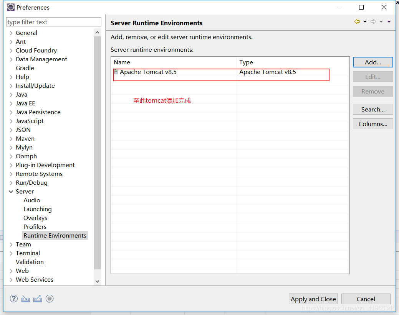The height and width of the screenshot is (315, 399).
Task: Click the tree scrollbar down arrow
Action: [x=97, y=281]
